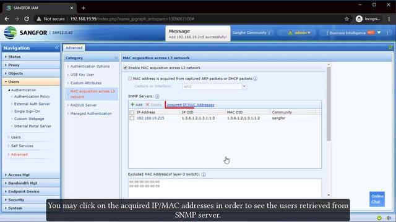
Task: Click the browser back arrow
Action: pos(7,19)
